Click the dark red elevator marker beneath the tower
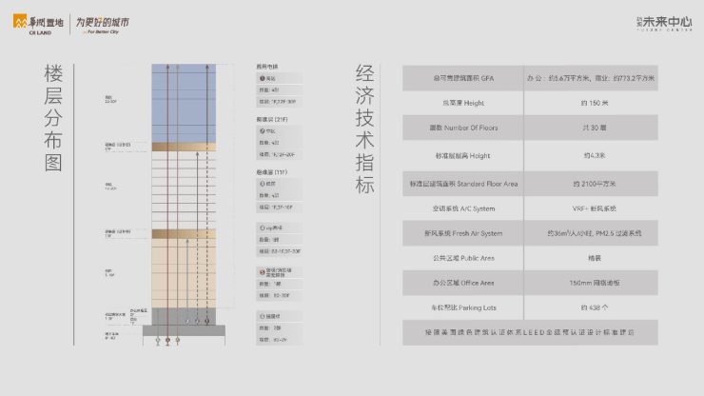This screenshot has width=704, height=396. [x=168, y=340]
